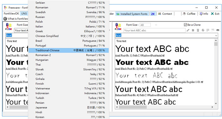Select the Chinese-Simplified language entry
This screenshot has width=222, height=119.
(69, 36)
